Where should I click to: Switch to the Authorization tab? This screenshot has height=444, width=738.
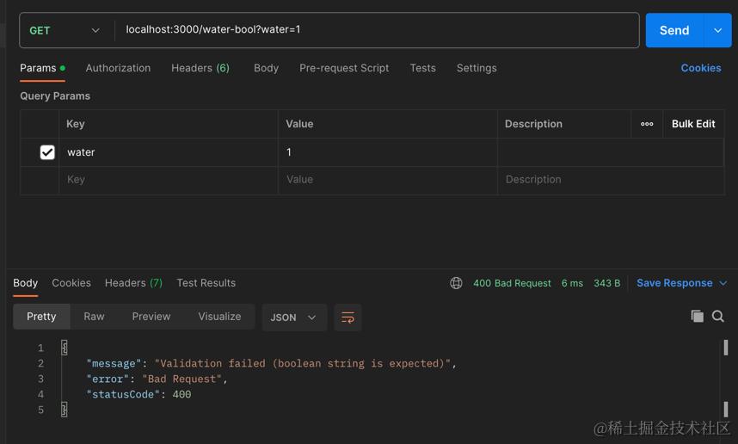coord(118,68)
